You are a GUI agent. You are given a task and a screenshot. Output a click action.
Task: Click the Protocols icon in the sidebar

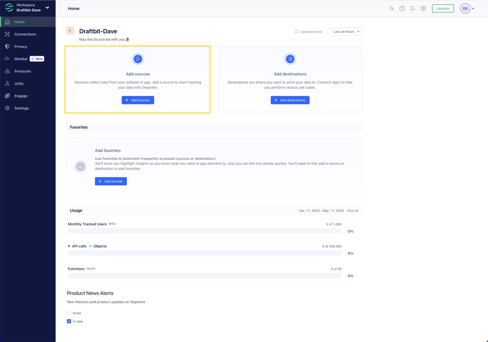click(7, 71)
